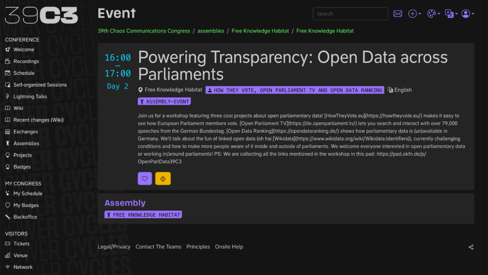Expand the plus create dropdown
488x275 pixels.
[x=415, y=14]
